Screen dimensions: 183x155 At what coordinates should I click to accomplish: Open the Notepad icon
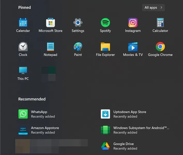pos(50,47)
